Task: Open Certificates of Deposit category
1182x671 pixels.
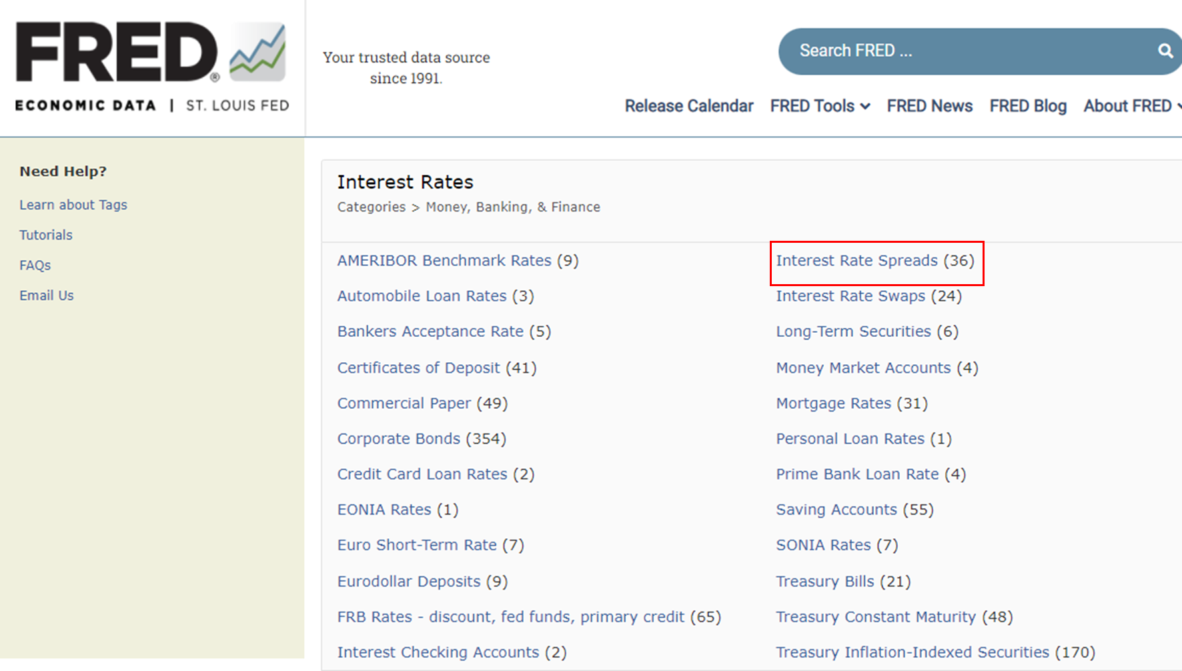Action: point(418,368)
